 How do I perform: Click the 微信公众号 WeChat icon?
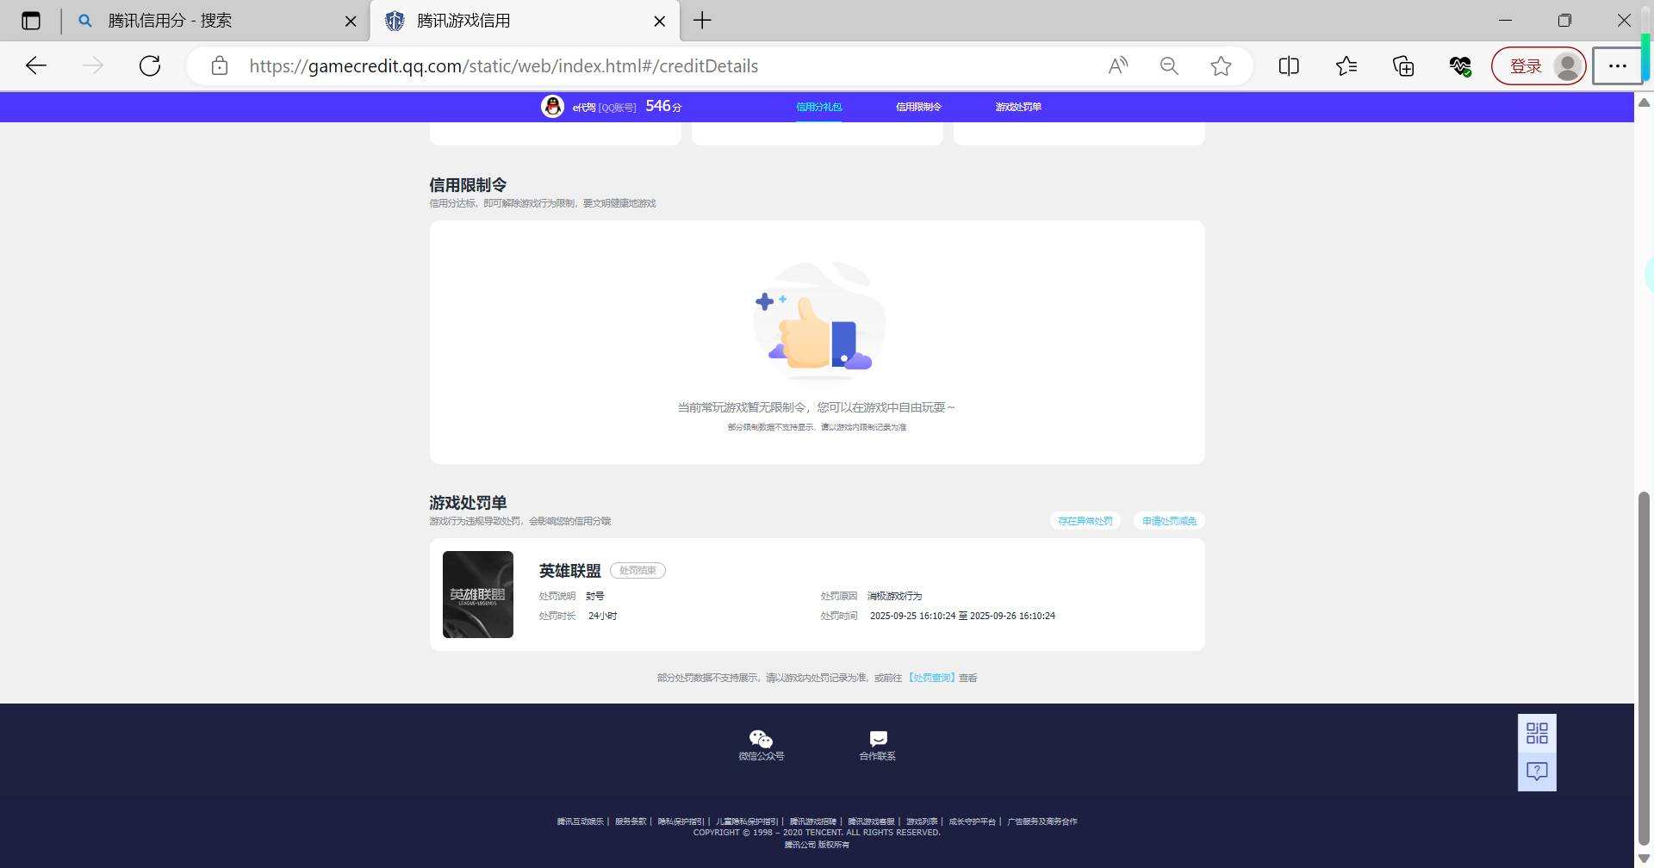[761, 739]
